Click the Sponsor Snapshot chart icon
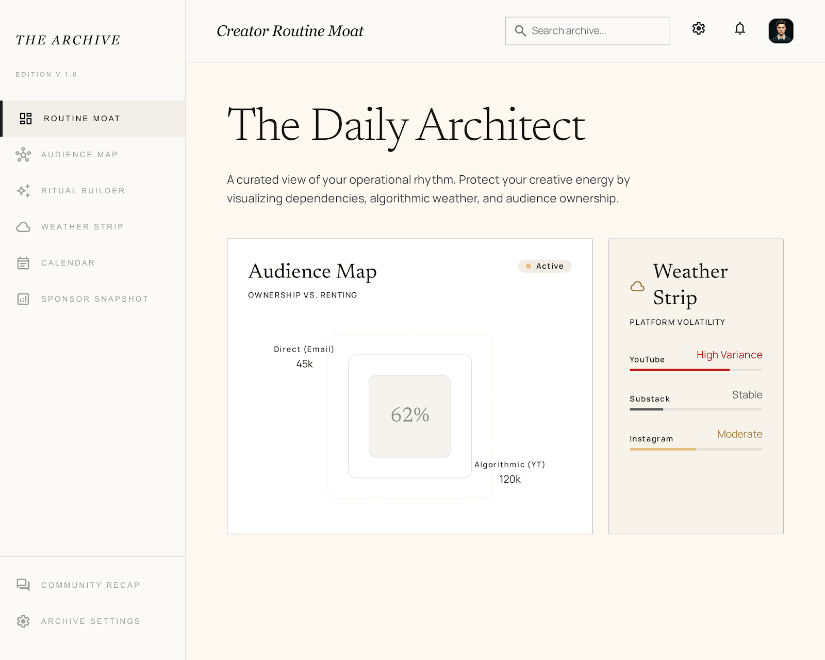The height and width of the screenshot is (660, 825). click(23, 299)
